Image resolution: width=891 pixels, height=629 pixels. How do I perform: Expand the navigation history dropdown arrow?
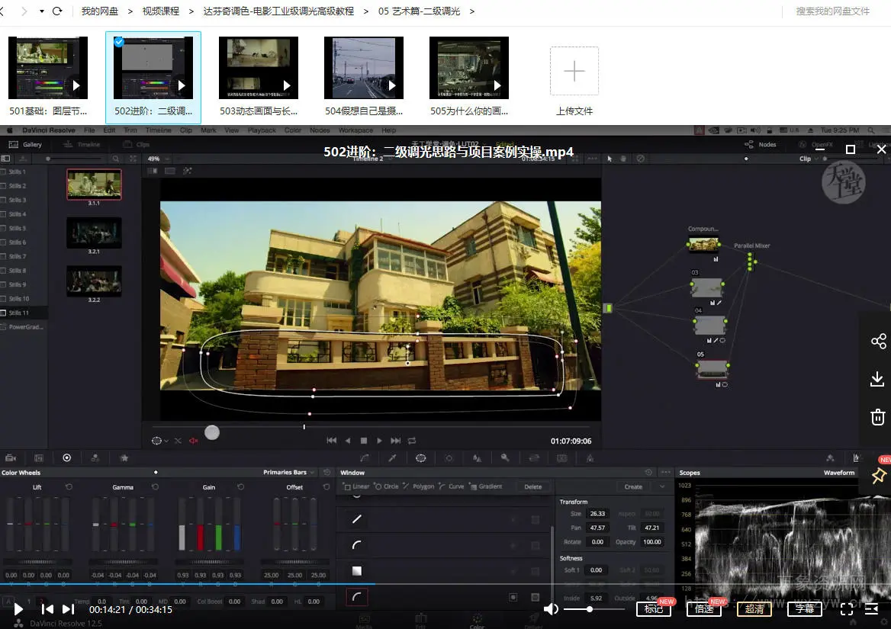[40, 11]
